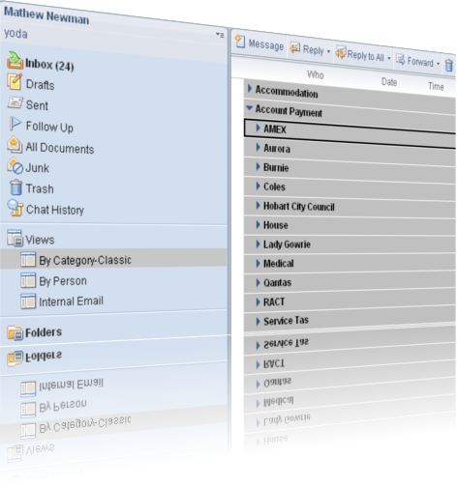
Task: Open the yoda mailbox options menu
Action: 220,35
